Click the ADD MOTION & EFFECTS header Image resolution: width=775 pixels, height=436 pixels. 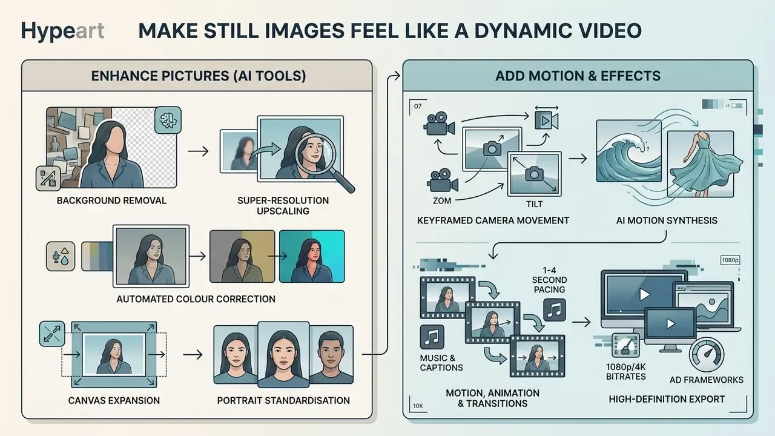pyautogui.click(x=578, y=76)
